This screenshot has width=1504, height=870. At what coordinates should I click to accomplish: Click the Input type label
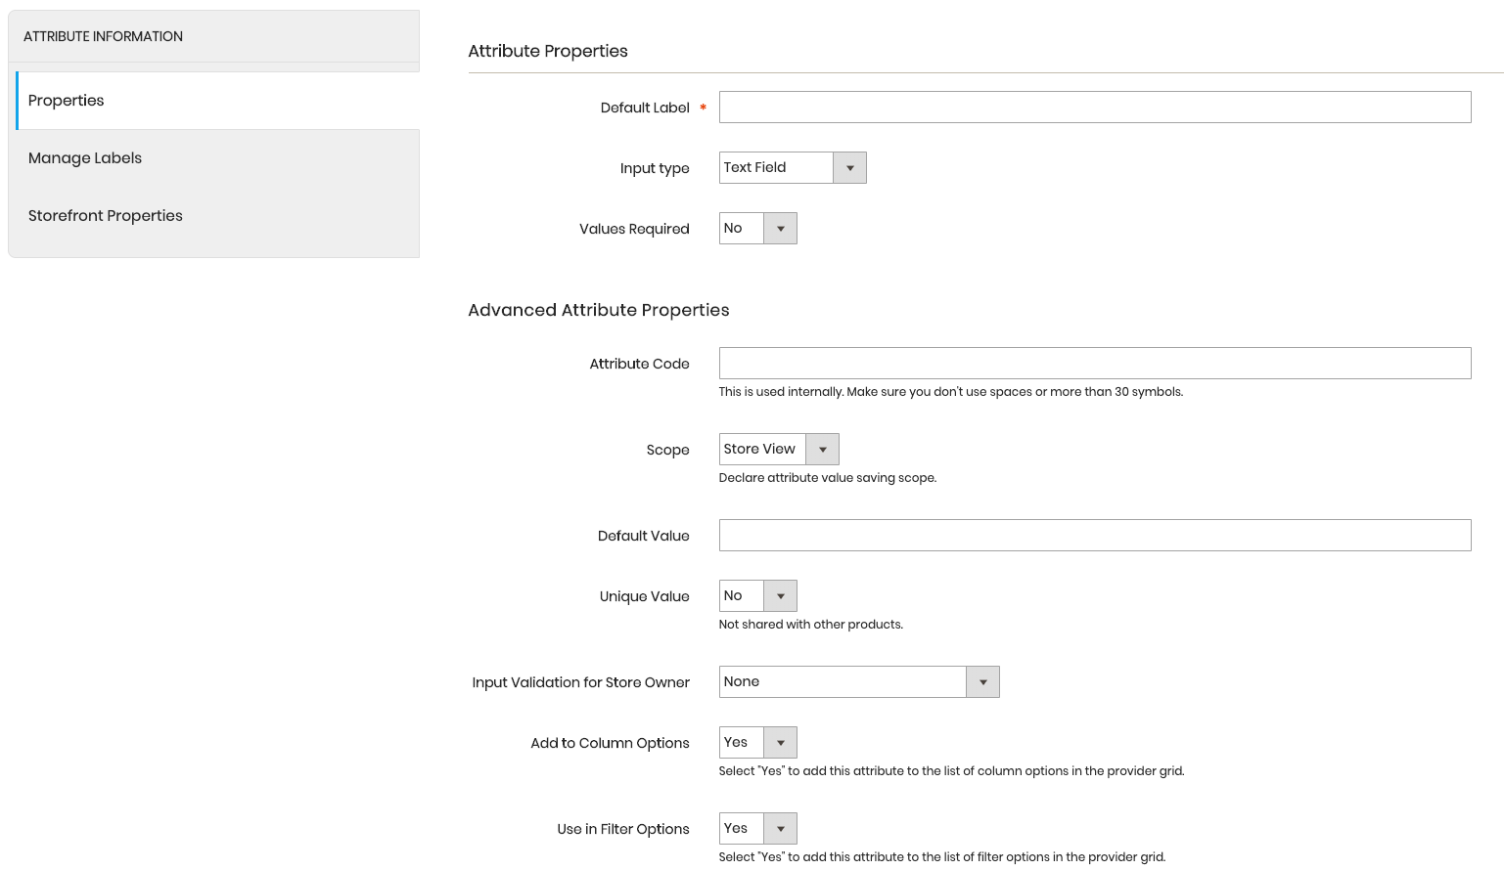click(655, 168)
